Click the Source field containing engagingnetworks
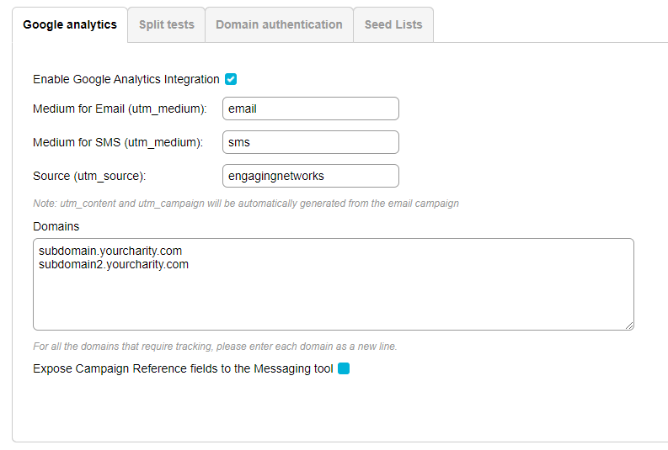The width and height of the screenshot is (668, 450). tap(310, 176)
